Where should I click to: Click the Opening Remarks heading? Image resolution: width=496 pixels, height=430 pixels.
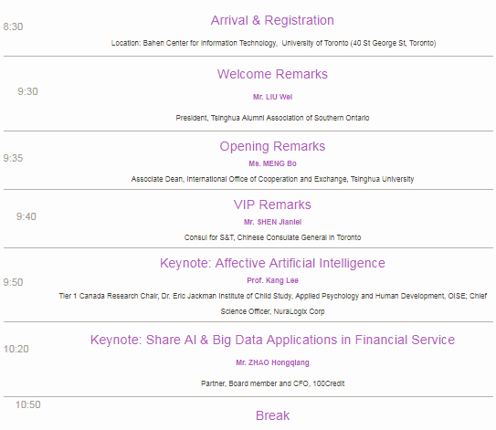point(272,146)
